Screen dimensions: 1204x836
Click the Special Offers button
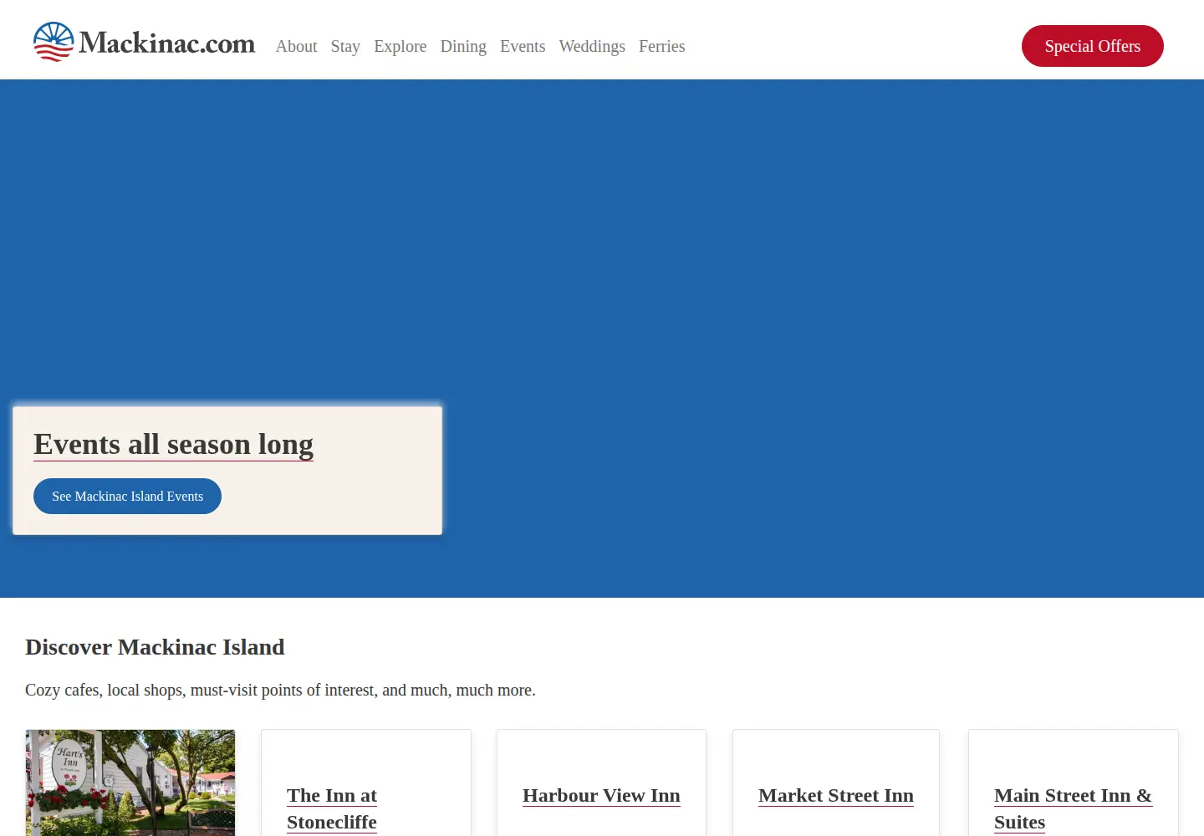tap(1093, 46)
